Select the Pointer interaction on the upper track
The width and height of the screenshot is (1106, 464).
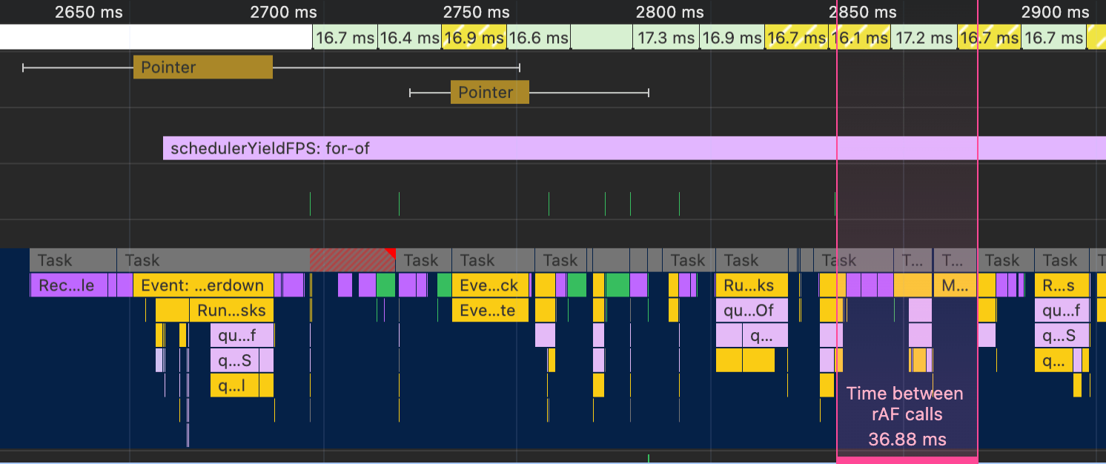203,67
